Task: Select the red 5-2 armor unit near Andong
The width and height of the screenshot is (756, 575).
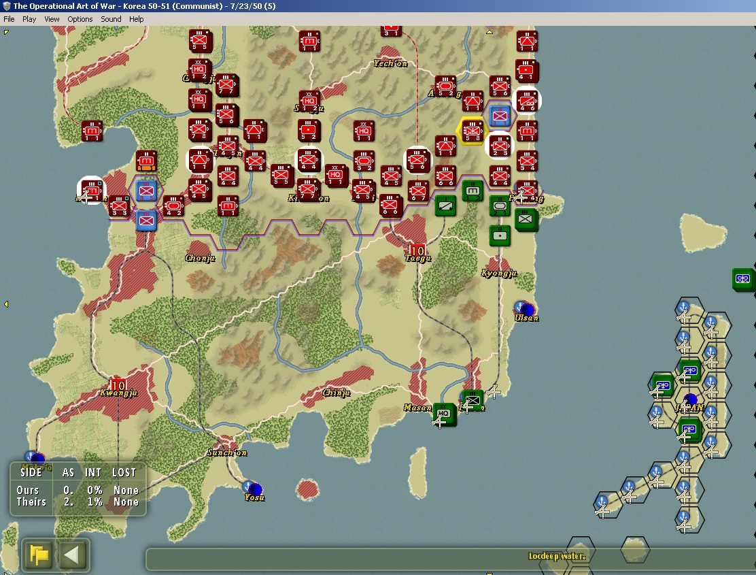Action: (445, 86)
